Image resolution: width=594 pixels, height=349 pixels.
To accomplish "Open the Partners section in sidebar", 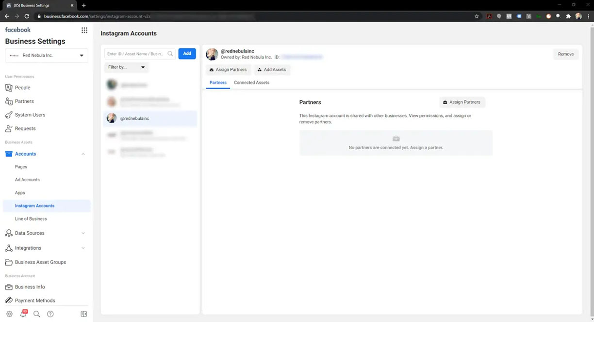I will (x=24, y=101).
